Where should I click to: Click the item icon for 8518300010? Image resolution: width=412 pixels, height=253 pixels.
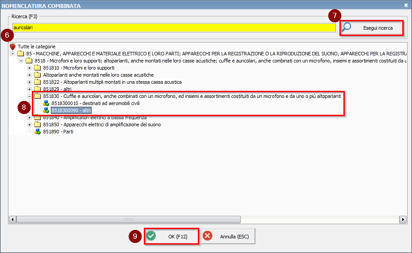[x=46, y=103]
